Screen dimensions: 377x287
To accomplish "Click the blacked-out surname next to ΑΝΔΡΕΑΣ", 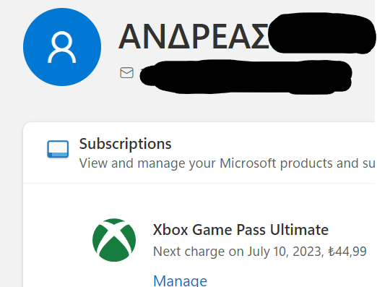I will 322,33.
